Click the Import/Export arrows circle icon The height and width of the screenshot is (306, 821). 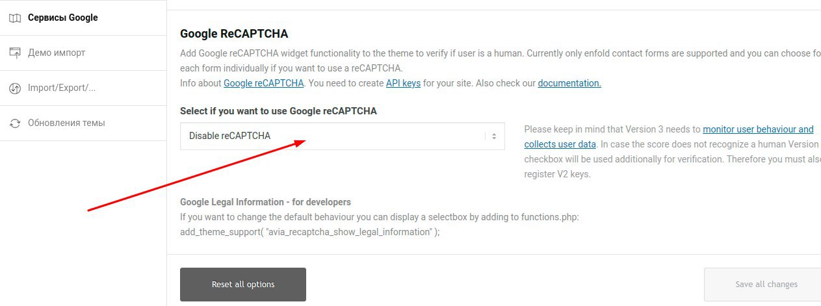(x=15, y=88)
